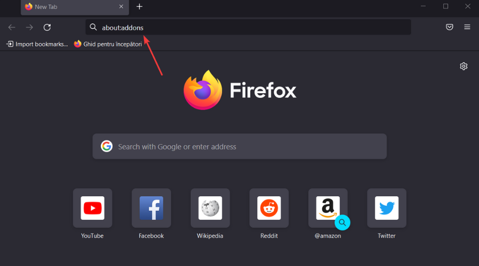Viewport: 479px width, 266px height.
Task: Go back using the back arrow
Action: (x=12, y=28)
